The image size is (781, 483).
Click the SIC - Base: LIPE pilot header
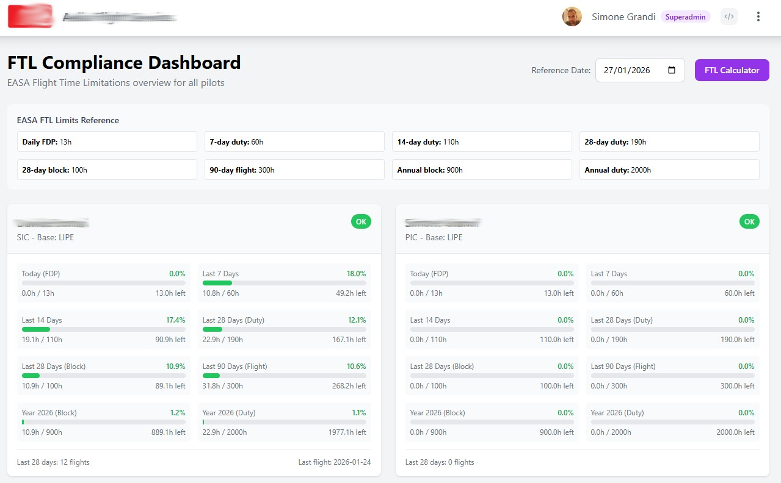46,237
